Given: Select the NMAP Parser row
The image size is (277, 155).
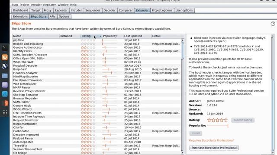Looking at the screenshot, I should pos(97,87).
